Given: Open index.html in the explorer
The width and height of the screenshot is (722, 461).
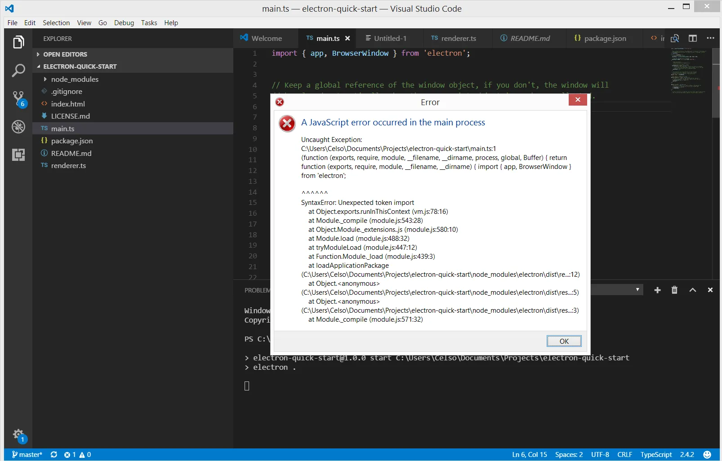Looking at the screenshot, I should coord(133,104).
